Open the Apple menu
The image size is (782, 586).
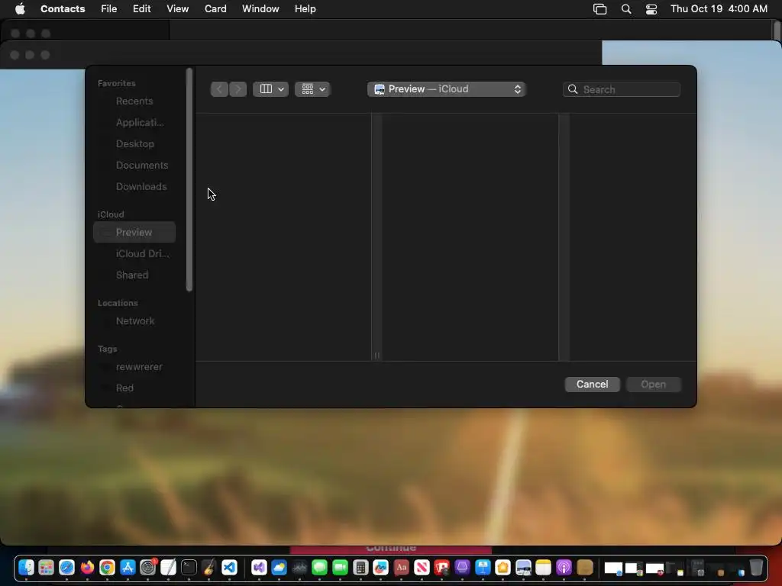click(20, 9)
